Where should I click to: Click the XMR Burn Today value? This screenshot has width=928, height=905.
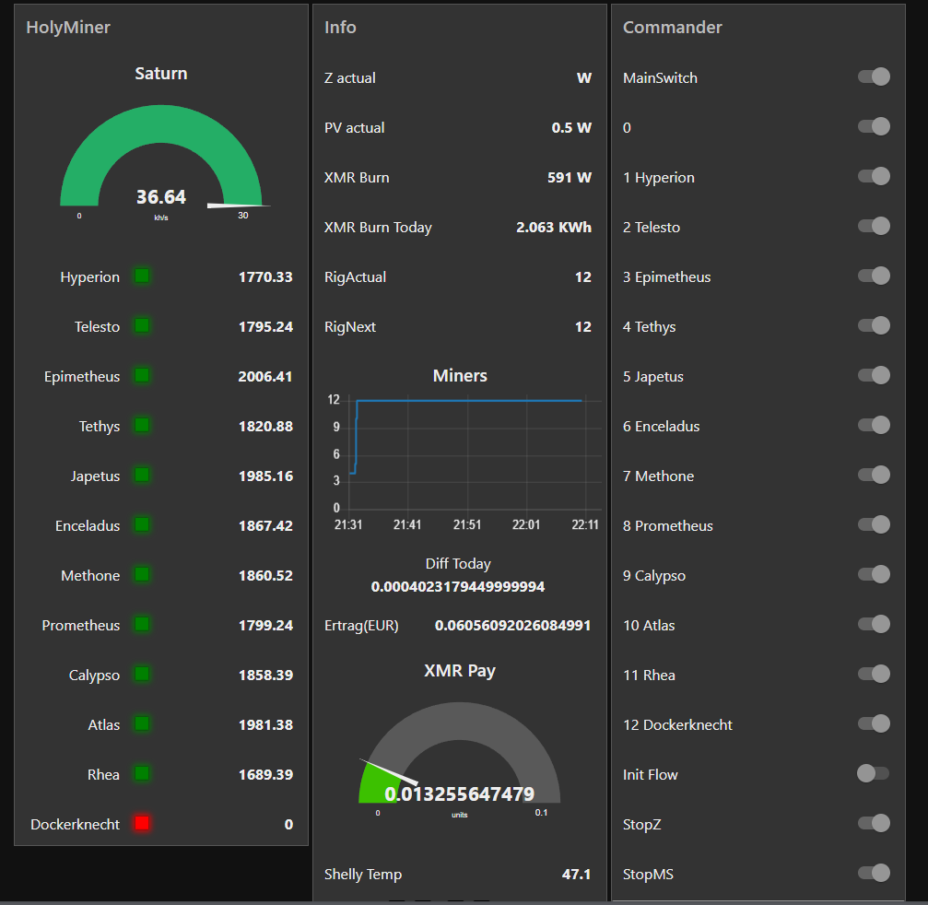pyautogui.click(x=553, y=227)
